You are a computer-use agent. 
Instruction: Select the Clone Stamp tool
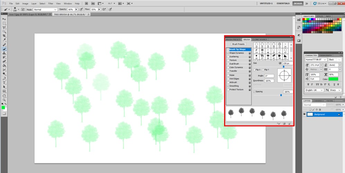point(4,53)
